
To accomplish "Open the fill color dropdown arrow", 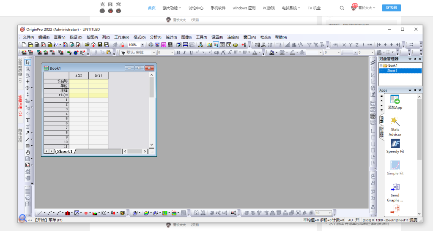I will [x=277, y=52].
